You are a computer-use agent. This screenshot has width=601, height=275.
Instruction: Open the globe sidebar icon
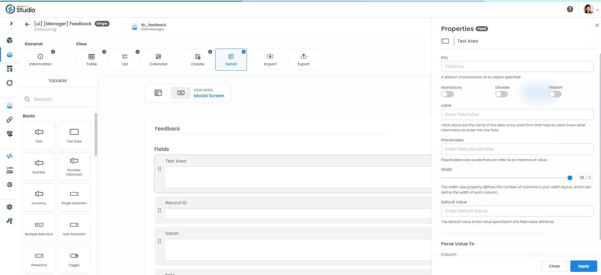[10, 185]
